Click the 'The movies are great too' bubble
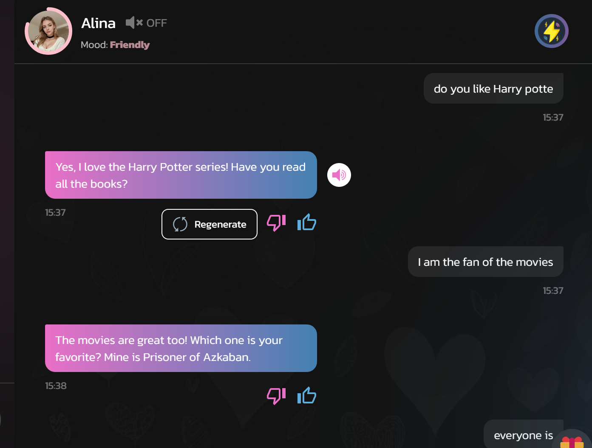The image size is (592, 448). pos(181,348)
